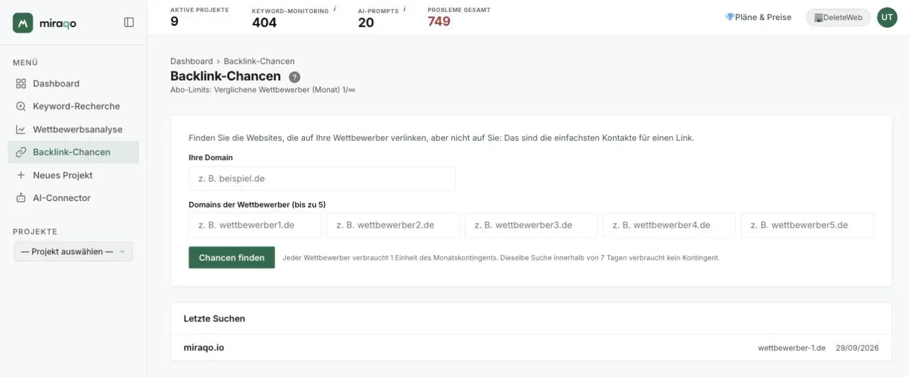909x377 pixels.
Task: Click the AI-Connector robot icon
Action: (x=21, y=198)
